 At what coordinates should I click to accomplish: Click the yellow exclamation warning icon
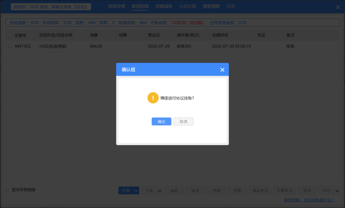point(153,98)
